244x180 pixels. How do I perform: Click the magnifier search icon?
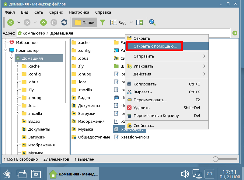point(152,22)
